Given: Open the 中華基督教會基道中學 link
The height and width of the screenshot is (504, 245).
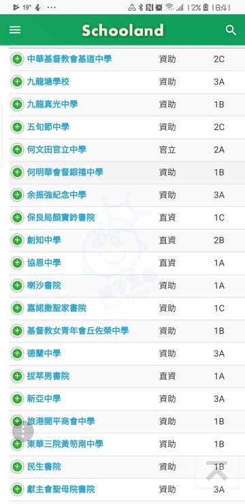Looking at the screenshot, I should click(x=69, y=59).
